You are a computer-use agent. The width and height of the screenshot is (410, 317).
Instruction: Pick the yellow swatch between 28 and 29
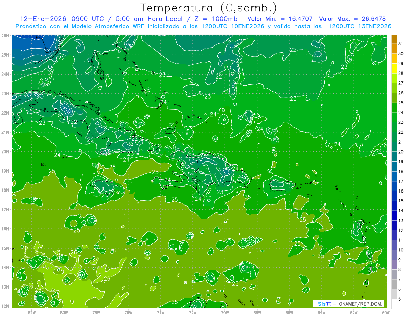(x=394, y=68)
